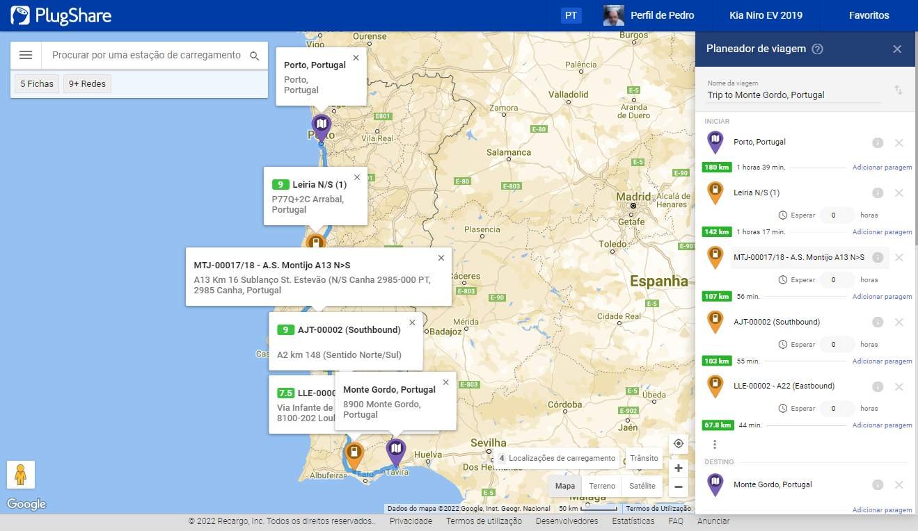918x531 pixels.
Task: Click the PT language button
Action: pos(571,15)
